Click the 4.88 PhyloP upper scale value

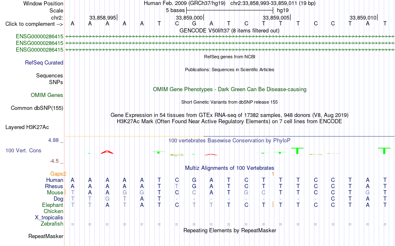tap(53, 140)
